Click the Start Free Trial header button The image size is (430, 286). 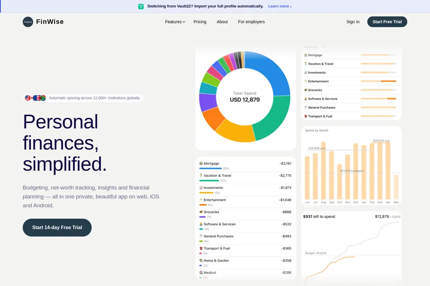[x=387, y=22]
